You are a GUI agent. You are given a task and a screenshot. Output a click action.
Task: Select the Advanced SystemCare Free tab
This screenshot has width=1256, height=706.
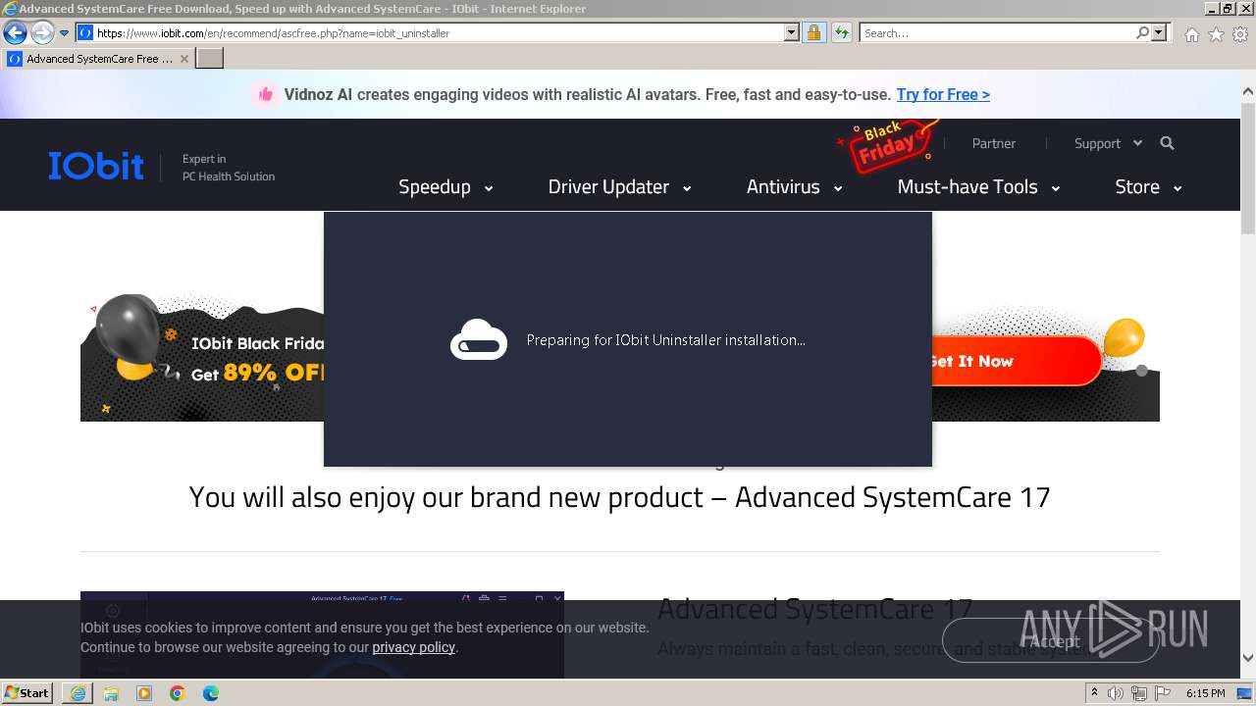[x=98, y=59]
